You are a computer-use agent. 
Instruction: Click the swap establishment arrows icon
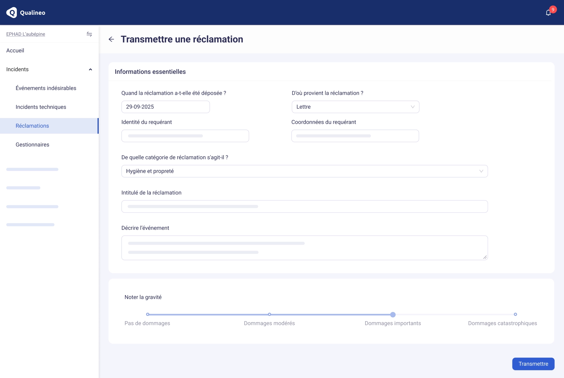pos(89,34)
